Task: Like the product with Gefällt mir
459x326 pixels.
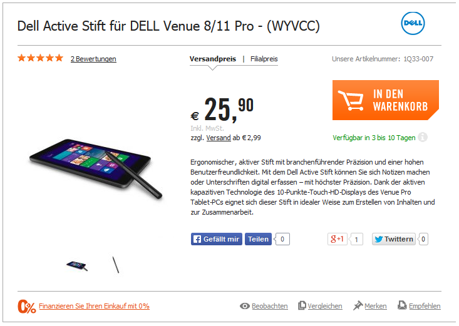Action: (217, 239)
